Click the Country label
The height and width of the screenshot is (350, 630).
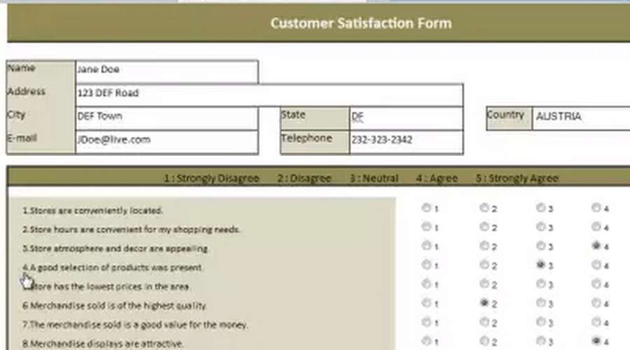tap(505, 115)
